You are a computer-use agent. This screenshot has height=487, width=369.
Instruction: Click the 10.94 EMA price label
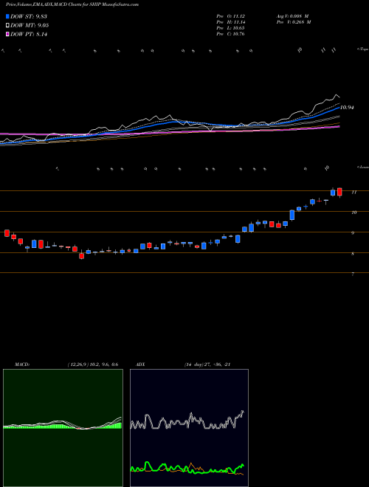pos(347,108)
